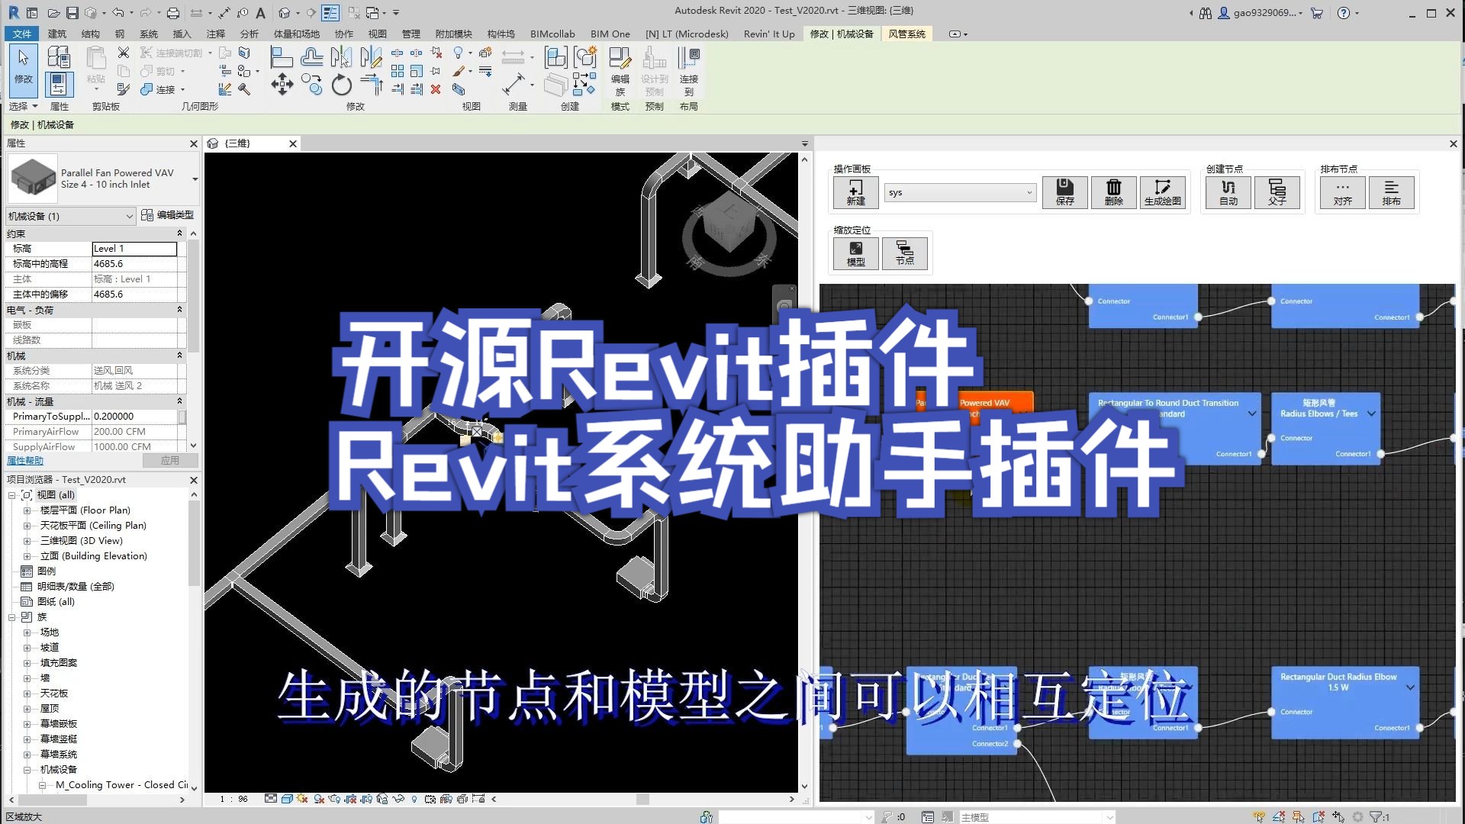This screenshot has width=1465, height=824.
Task: Click the 新建 (New) button in plugin panel
Action: (855, 192)
